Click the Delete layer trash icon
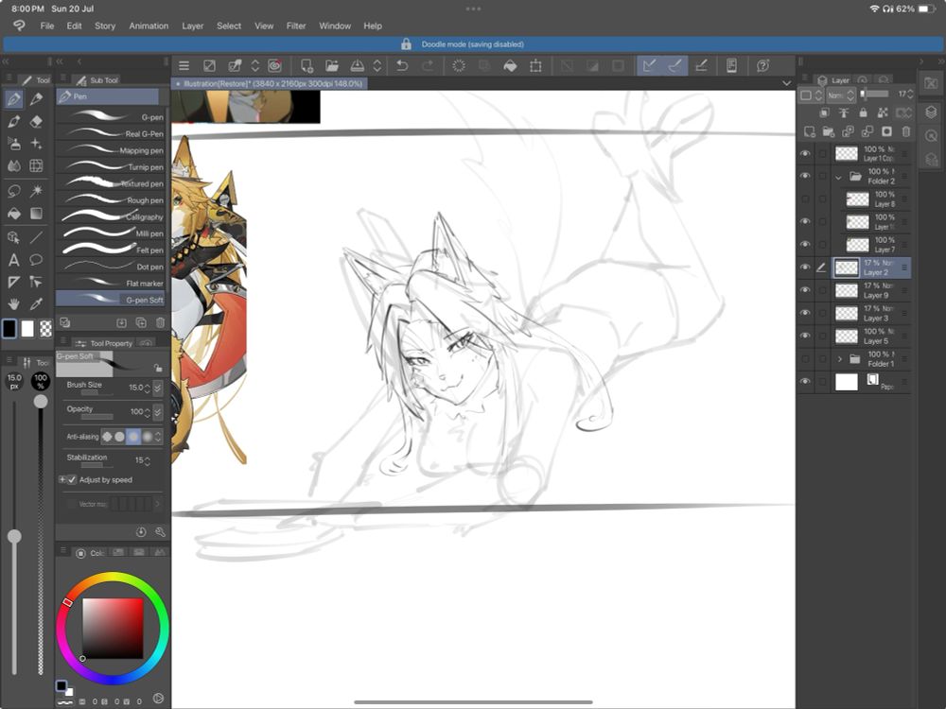Screen dimensions: 946x709 pos(906,131)
